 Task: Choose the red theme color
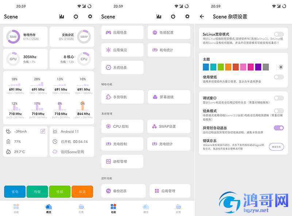[235, 67]
